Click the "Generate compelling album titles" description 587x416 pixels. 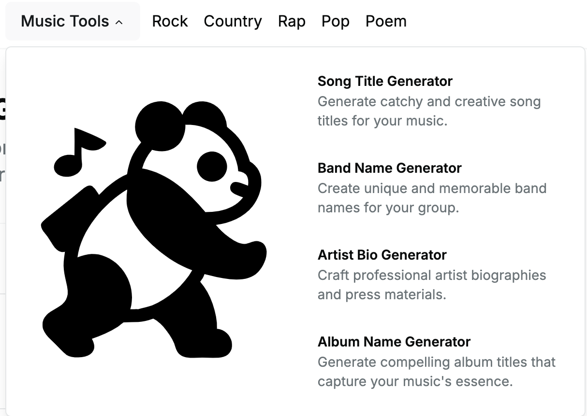click(x=436, y=372)
